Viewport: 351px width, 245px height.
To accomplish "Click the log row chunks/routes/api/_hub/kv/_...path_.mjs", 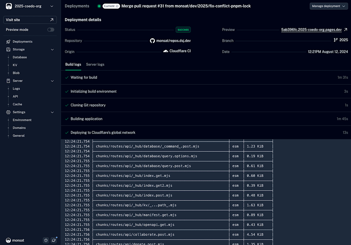I will [136, 205].
